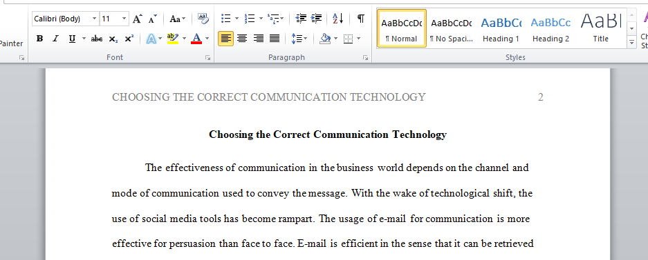Expand the Text Effects dropdown arrow

(x=160, y=39)
